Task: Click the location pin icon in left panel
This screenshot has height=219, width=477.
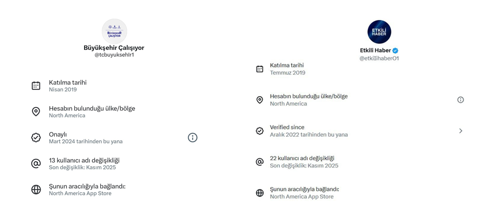Action: pos(36,111)
